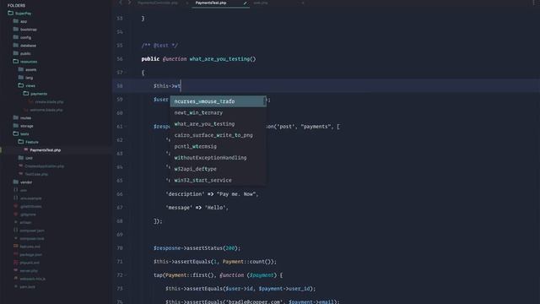Click the fold arrow beside line 72

[x=126, y=275]
